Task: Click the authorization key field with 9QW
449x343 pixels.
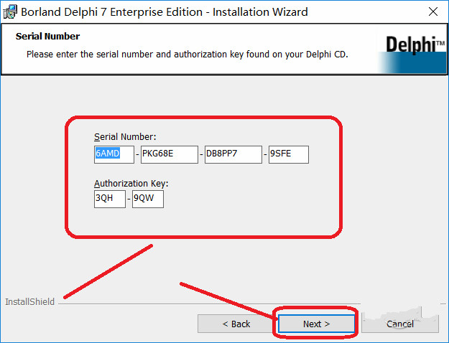Action: 148,199
